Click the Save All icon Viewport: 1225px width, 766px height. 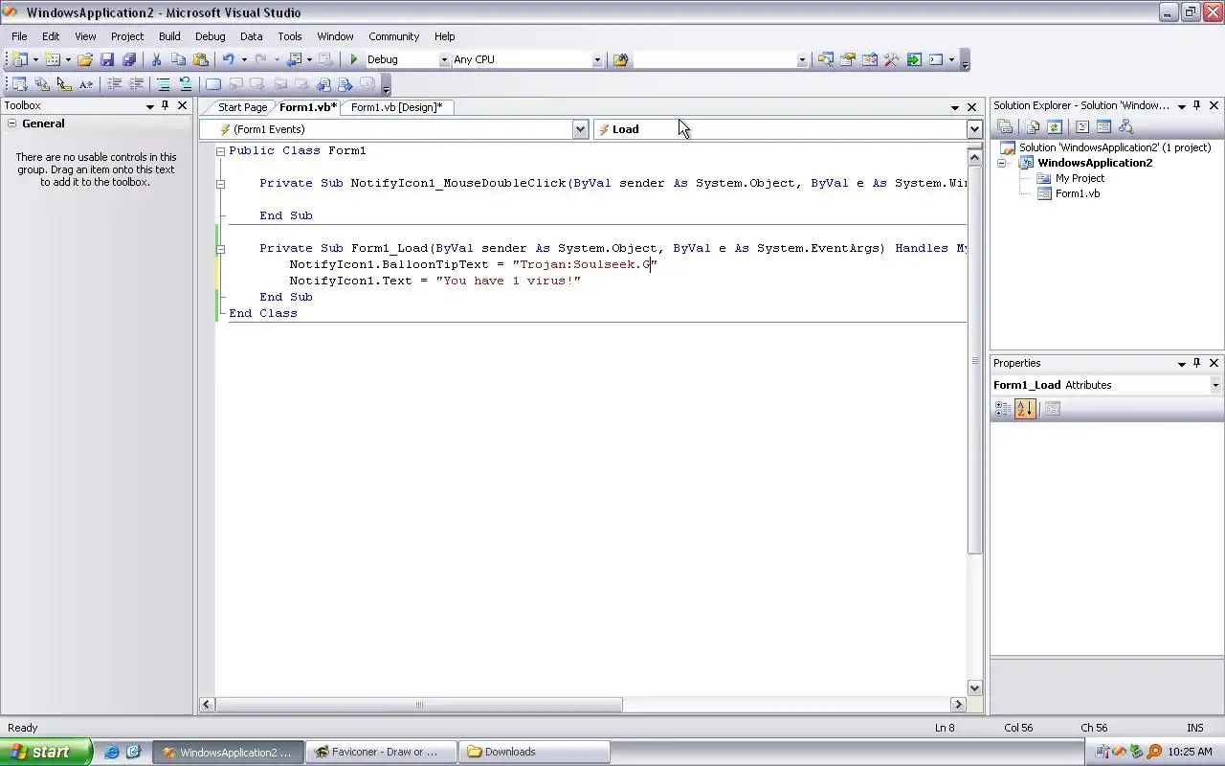point(128,59)
